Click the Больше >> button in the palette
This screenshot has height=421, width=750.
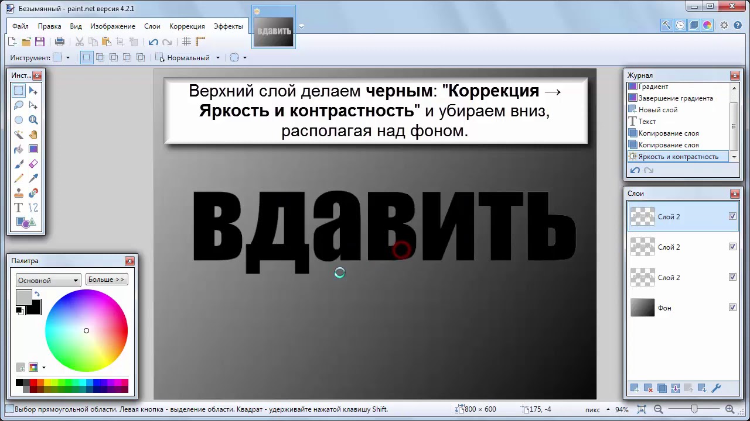[107, 279]
